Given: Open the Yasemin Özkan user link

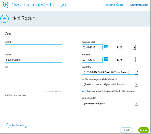Looking at the screenshot, I should coord(115,5).
